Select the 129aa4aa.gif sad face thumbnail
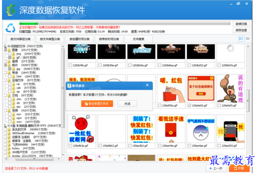 click(x=201, y=129)
